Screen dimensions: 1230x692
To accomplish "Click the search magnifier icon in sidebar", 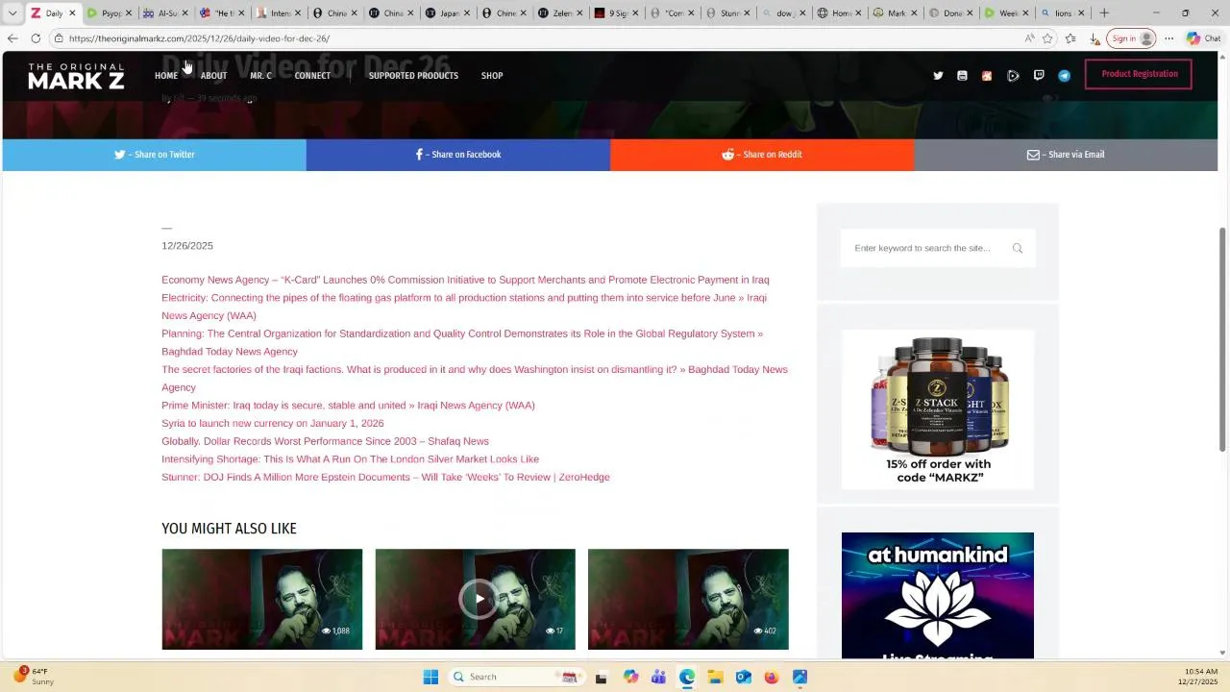I will click(1017, 248).
